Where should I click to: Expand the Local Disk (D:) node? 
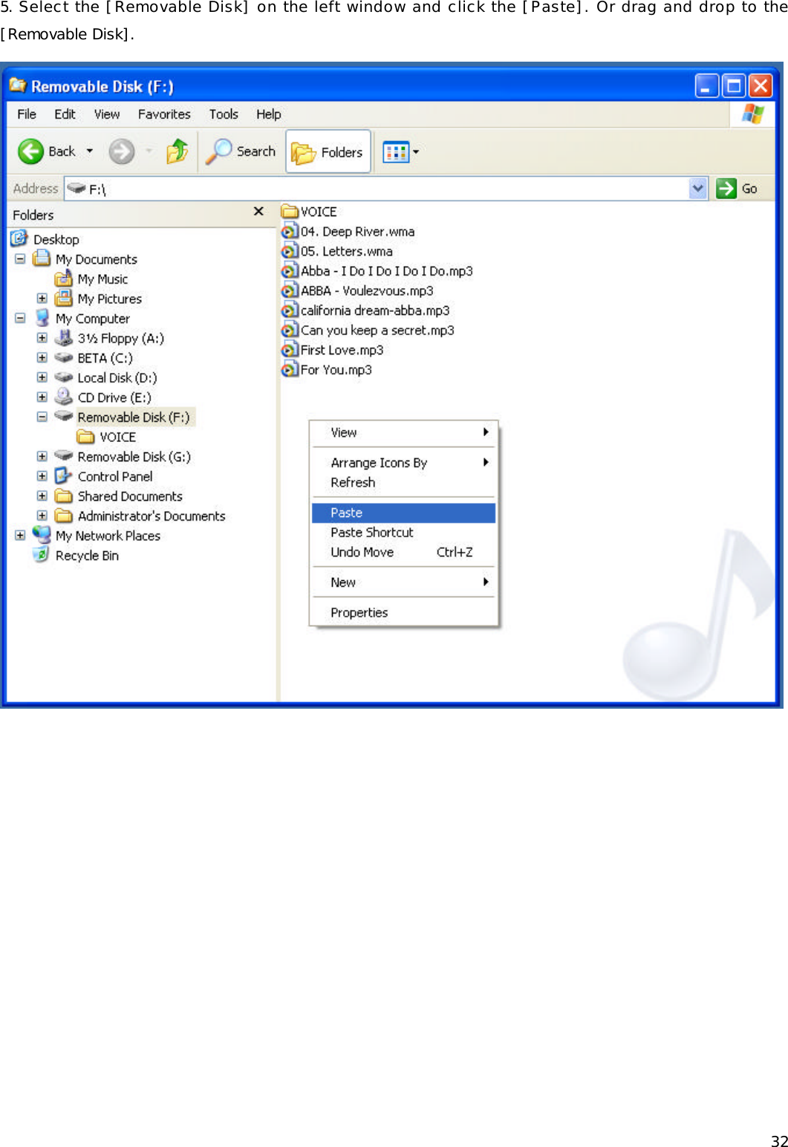pos(42,377)
